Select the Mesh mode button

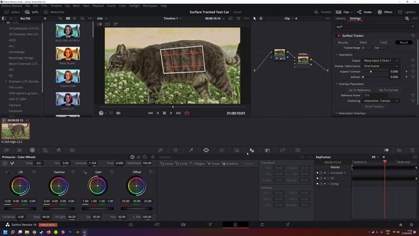pyautogui.click(x=363, y=42)
